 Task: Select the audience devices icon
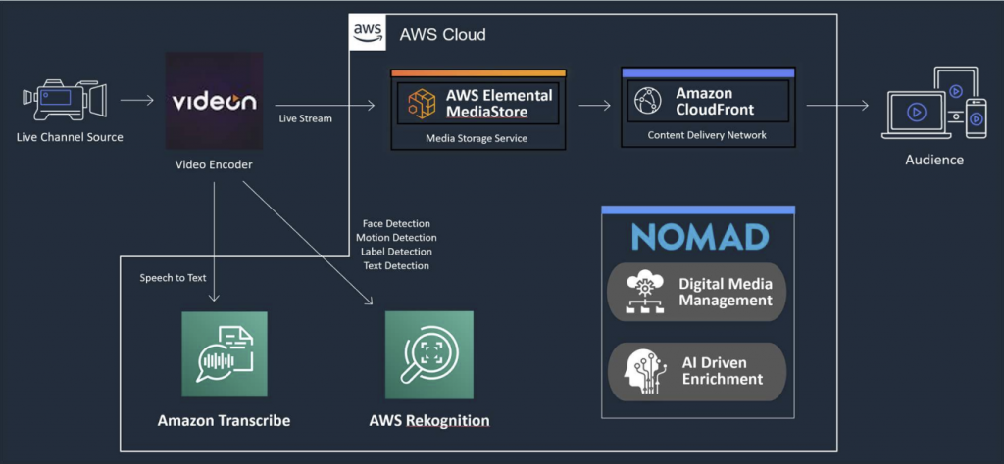[933, 102]
